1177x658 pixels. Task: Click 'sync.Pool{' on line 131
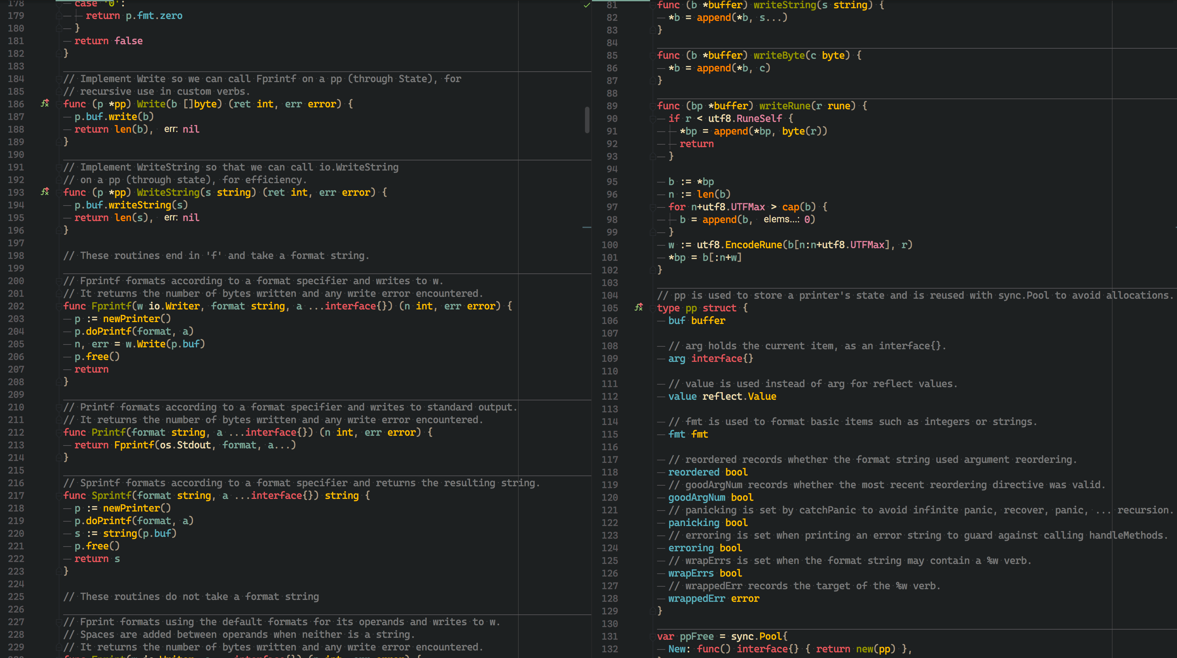pyautogui.click(x=759, y=637)
